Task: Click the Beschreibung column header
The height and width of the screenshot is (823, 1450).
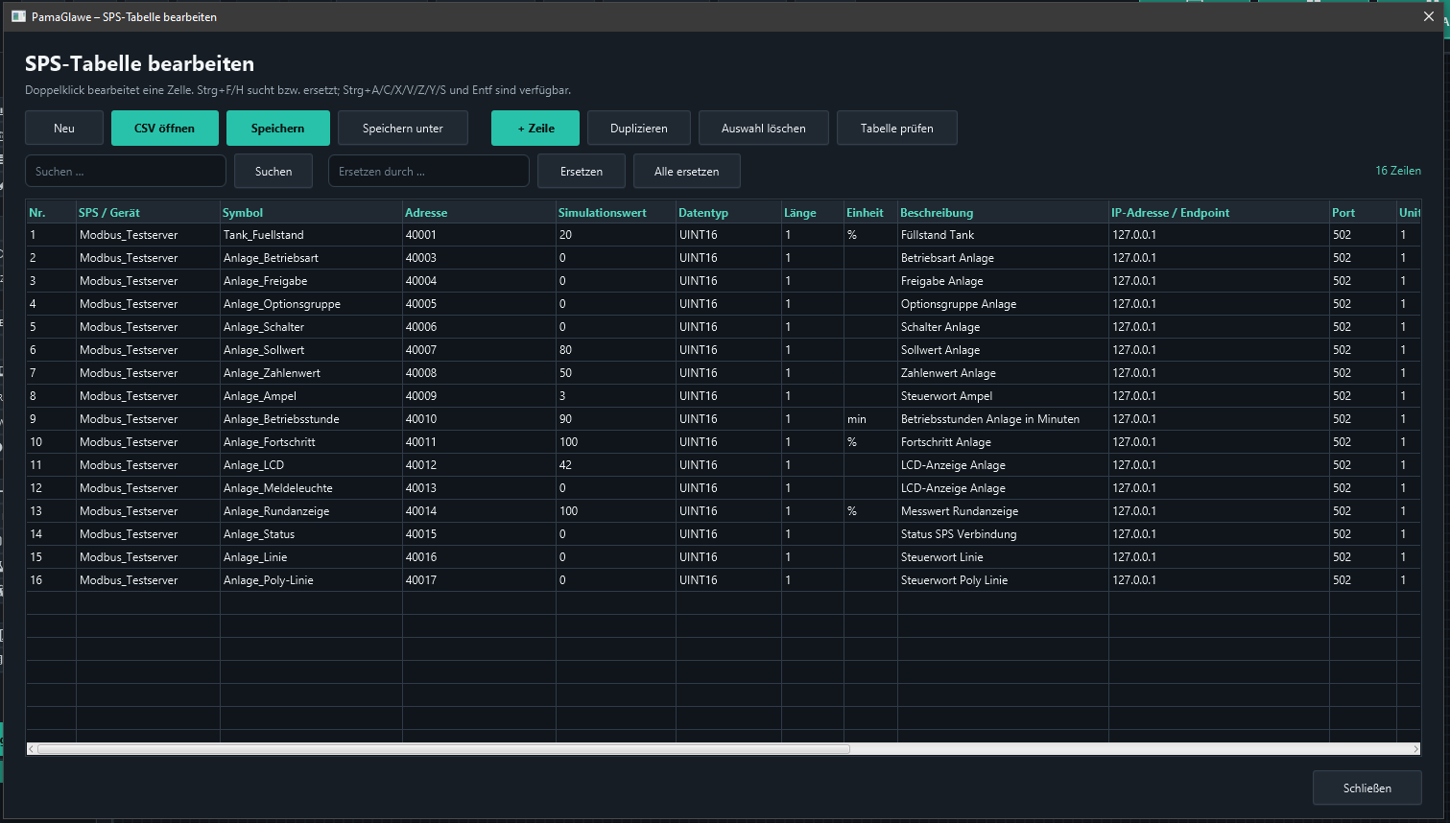Action: pos(1003,212)
